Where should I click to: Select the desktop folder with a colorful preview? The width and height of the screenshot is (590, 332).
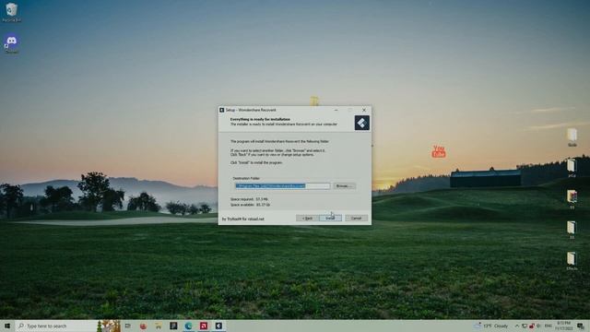pyautogui.click(x=572, y=198)
